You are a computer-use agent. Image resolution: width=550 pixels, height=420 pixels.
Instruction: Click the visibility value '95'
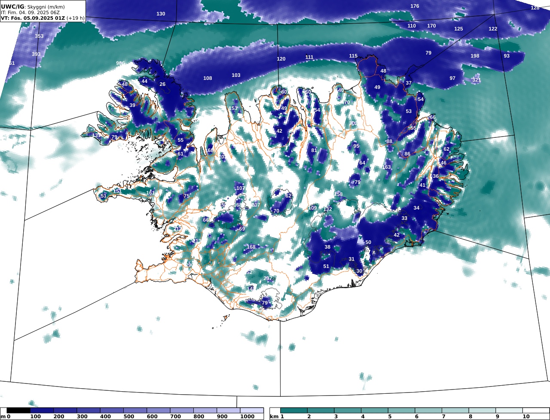(x=356, y=146)
